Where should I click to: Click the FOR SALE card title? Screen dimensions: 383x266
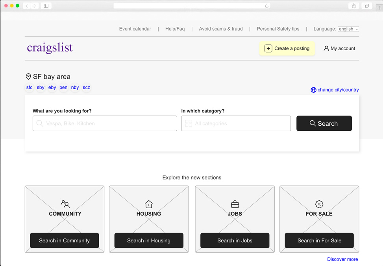pyautogui.click(x=319, y=214)
